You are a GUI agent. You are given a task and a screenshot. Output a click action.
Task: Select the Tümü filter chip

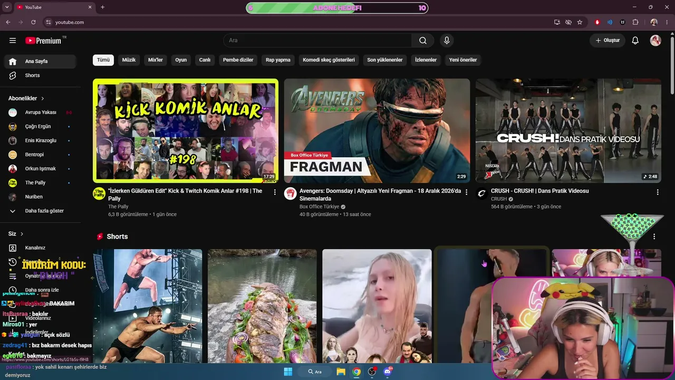[103, 60]
